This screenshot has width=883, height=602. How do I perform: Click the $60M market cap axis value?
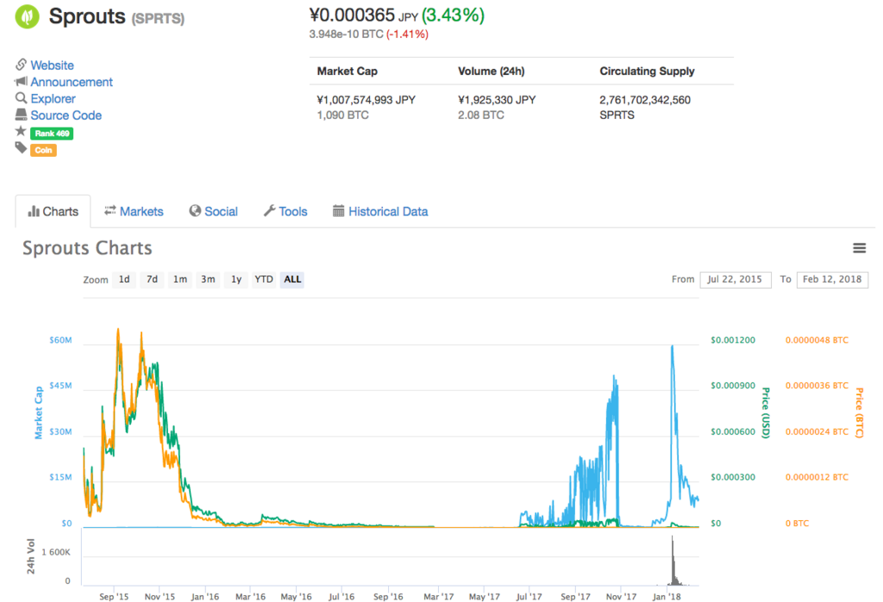60,340
